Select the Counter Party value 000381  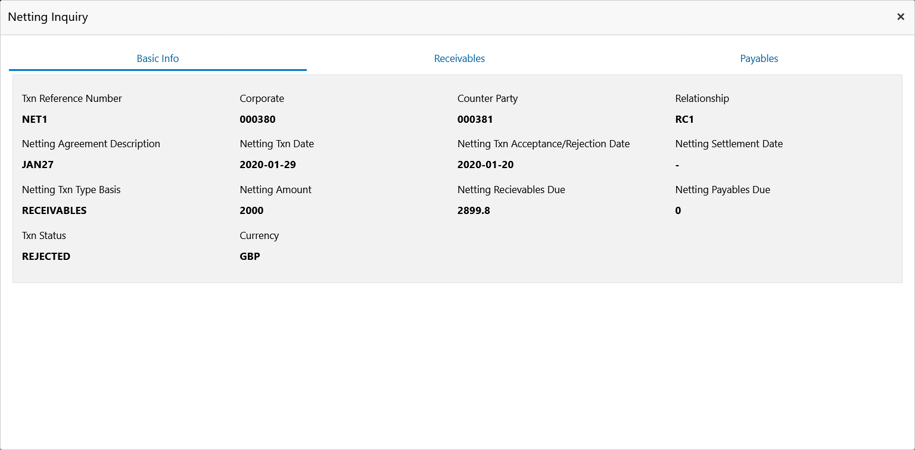coord(475,119)
